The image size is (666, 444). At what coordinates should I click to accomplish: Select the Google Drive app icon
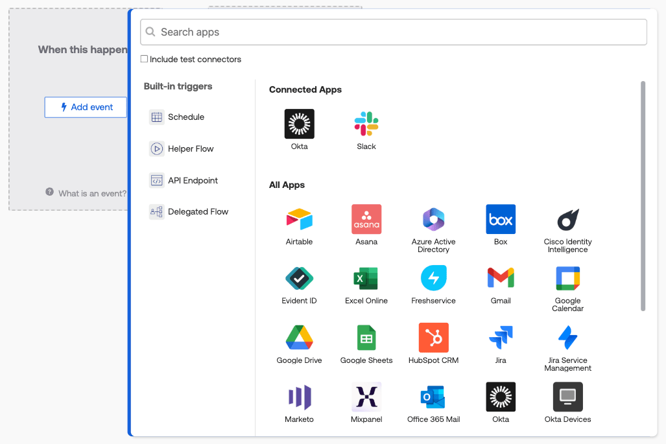coord(299,338)
